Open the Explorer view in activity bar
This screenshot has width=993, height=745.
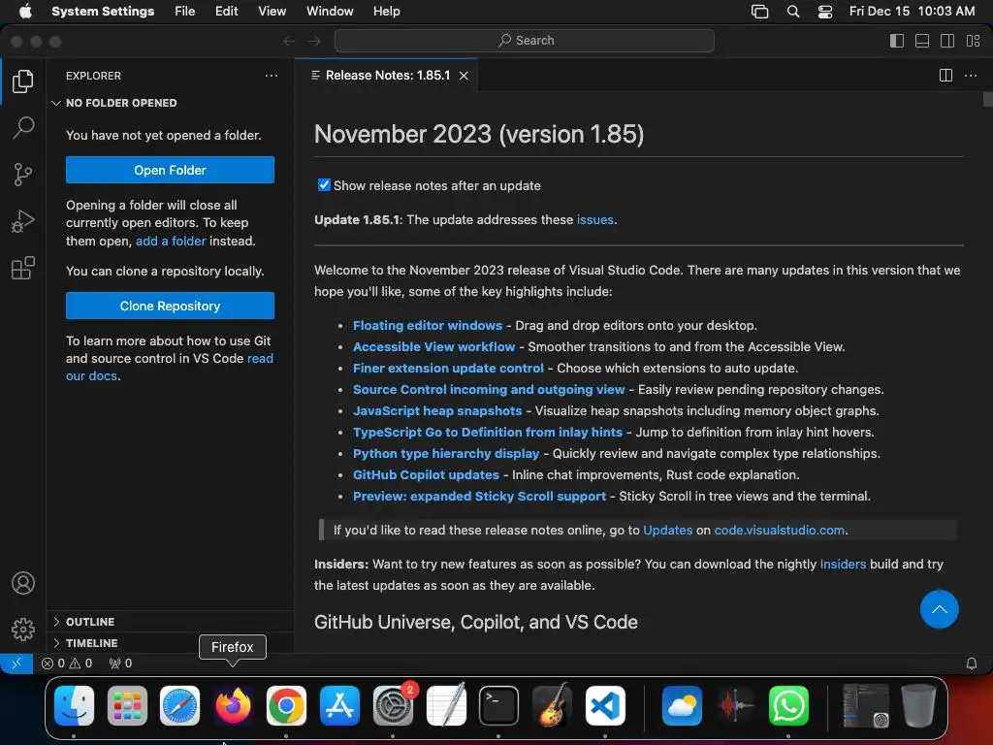23,81
